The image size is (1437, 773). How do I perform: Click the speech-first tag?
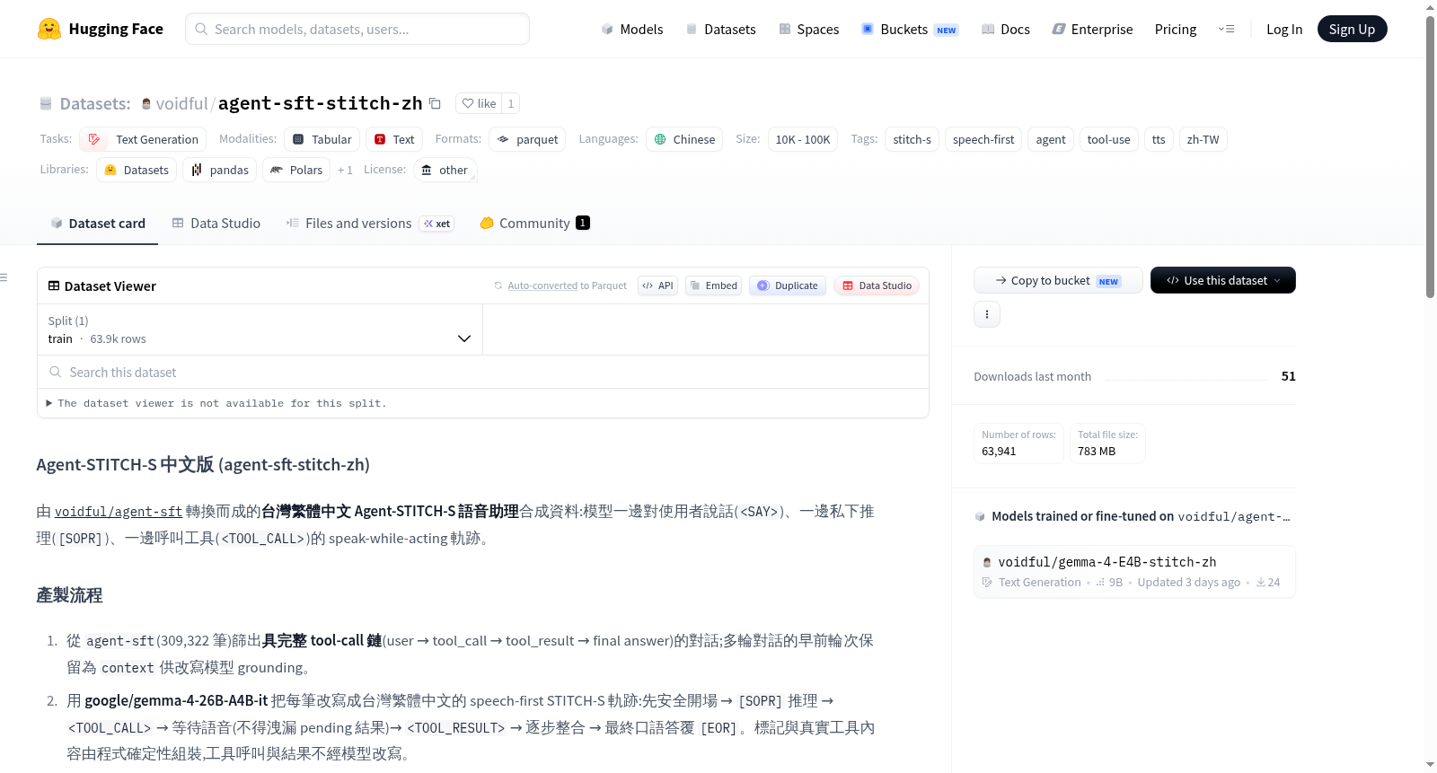(983, 139)
